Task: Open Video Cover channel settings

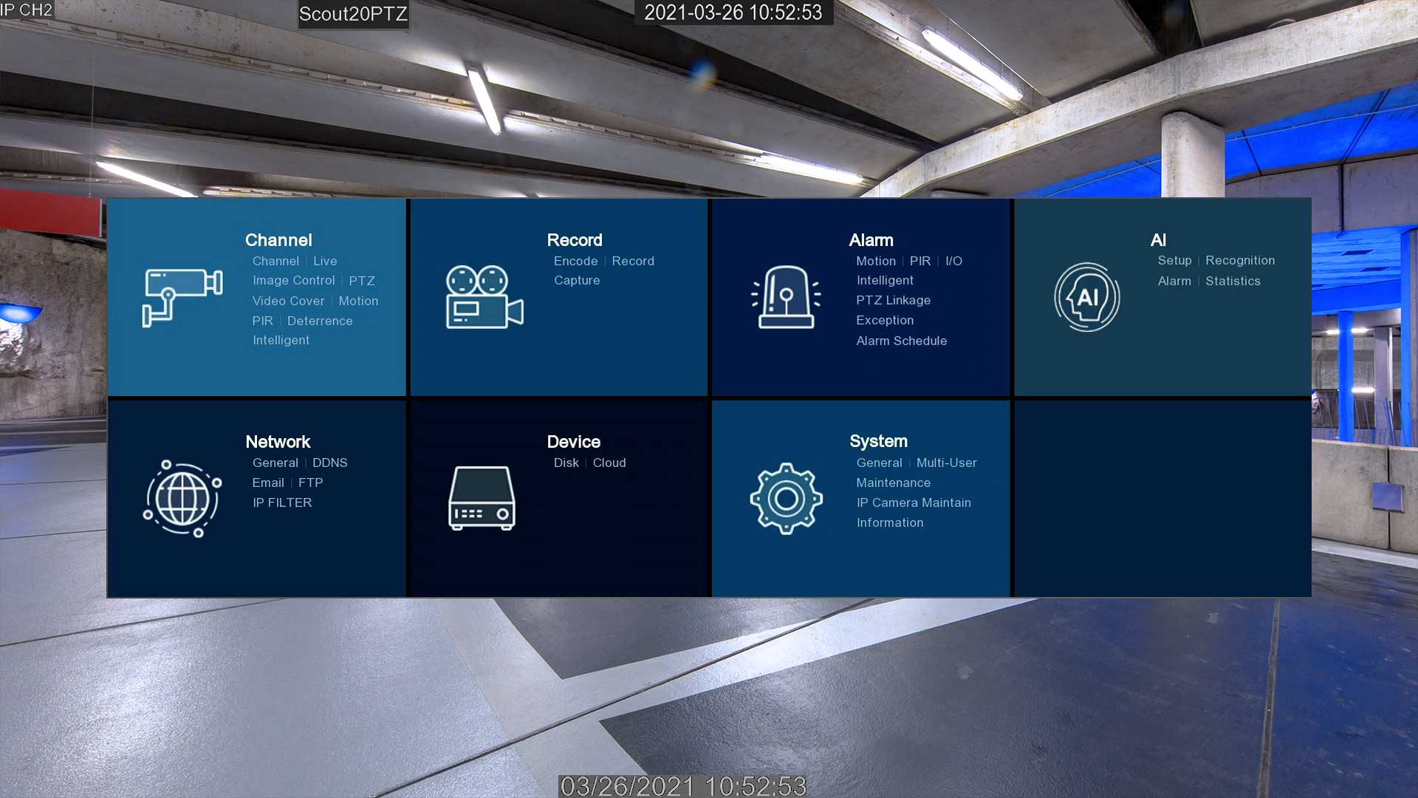Action: point(288,301)
